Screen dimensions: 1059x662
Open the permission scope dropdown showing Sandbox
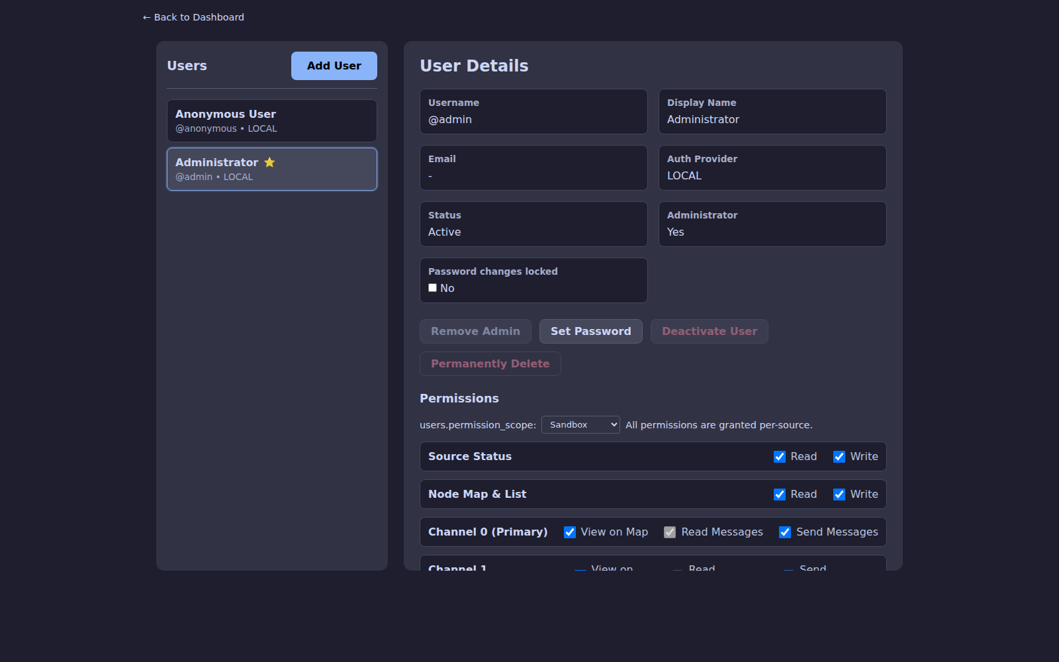pyautogui.click(x=580, y=424)
